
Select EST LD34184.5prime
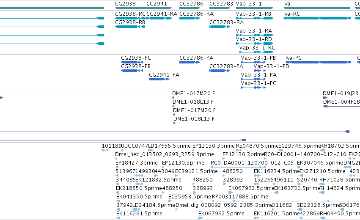click(x=154, y=205)
